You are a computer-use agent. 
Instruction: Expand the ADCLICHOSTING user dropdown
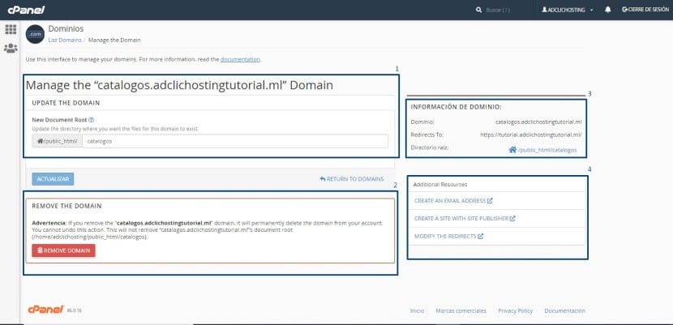(x=568, y=10)
